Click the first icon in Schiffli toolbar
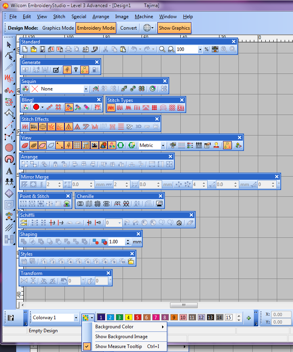This screenshot has width=293, height=352. point(24,223)
